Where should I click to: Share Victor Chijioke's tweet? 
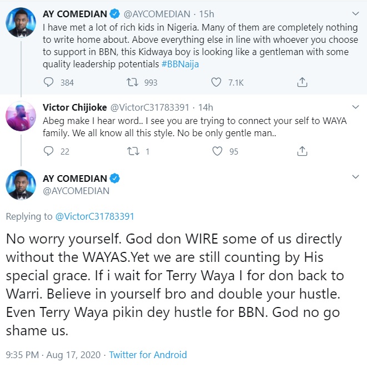pyautogui.click(x=302, y=151)
